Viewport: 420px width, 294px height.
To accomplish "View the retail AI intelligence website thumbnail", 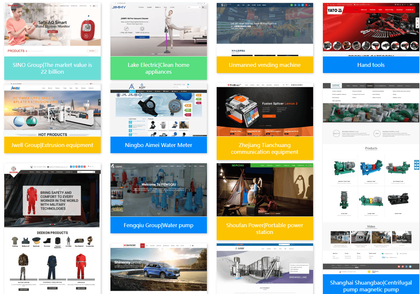I will coord(265,30).
